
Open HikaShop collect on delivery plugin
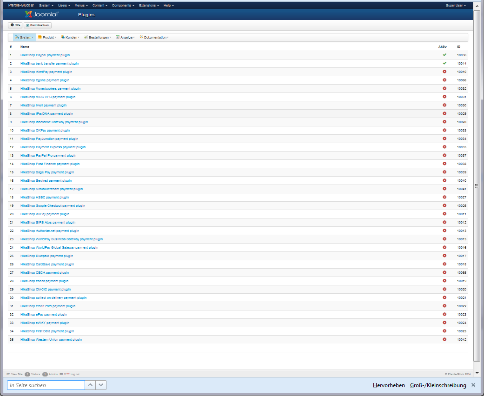[x=53, y=297]
